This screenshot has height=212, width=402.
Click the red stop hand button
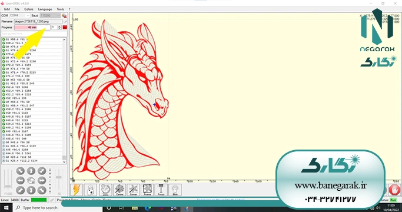(394, 190)
